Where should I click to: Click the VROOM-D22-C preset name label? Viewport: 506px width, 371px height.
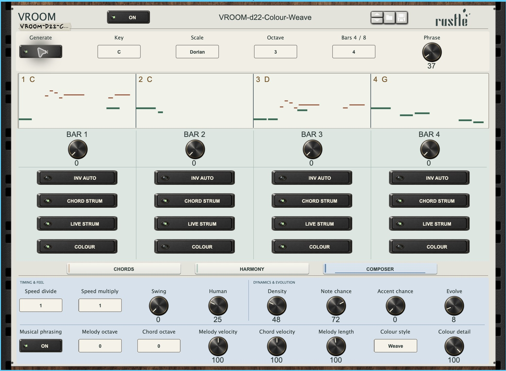[x=44, y=26]
